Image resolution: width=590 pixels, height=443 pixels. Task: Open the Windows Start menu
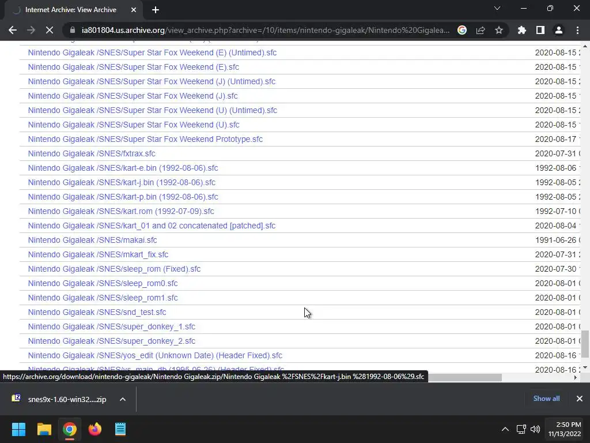click(x=18, y=429)
